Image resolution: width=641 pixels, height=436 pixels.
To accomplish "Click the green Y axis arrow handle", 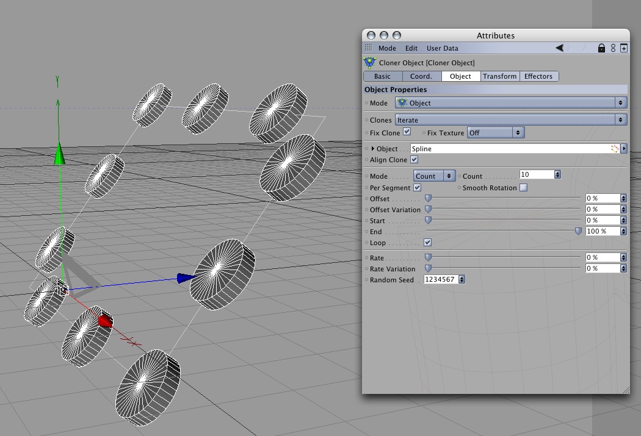I will 60,154.
